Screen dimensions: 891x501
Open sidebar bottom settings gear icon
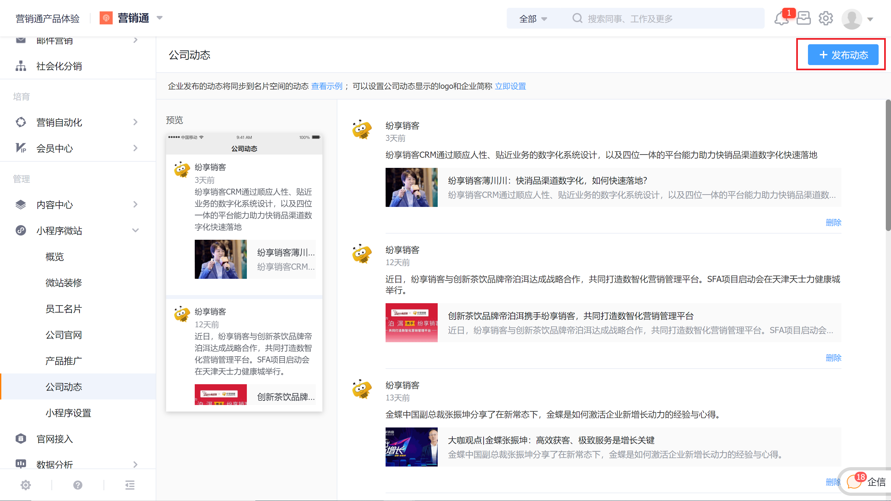pos(26,485)
